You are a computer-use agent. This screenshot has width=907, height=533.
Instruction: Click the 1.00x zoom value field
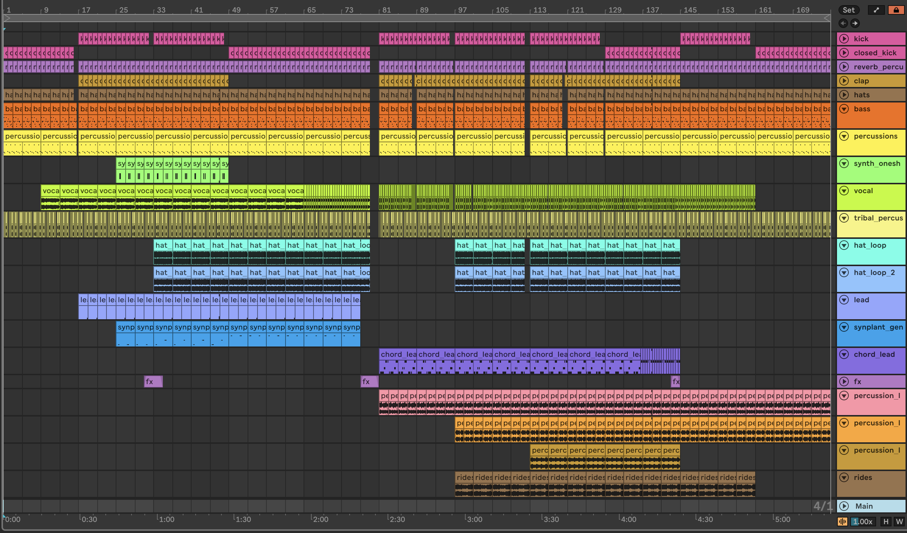[863, 521]
